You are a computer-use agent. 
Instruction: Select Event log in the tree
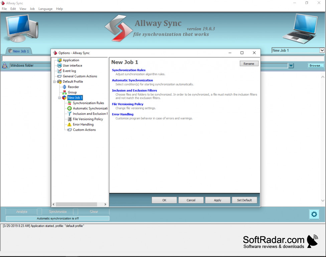[x=69, y=71]
